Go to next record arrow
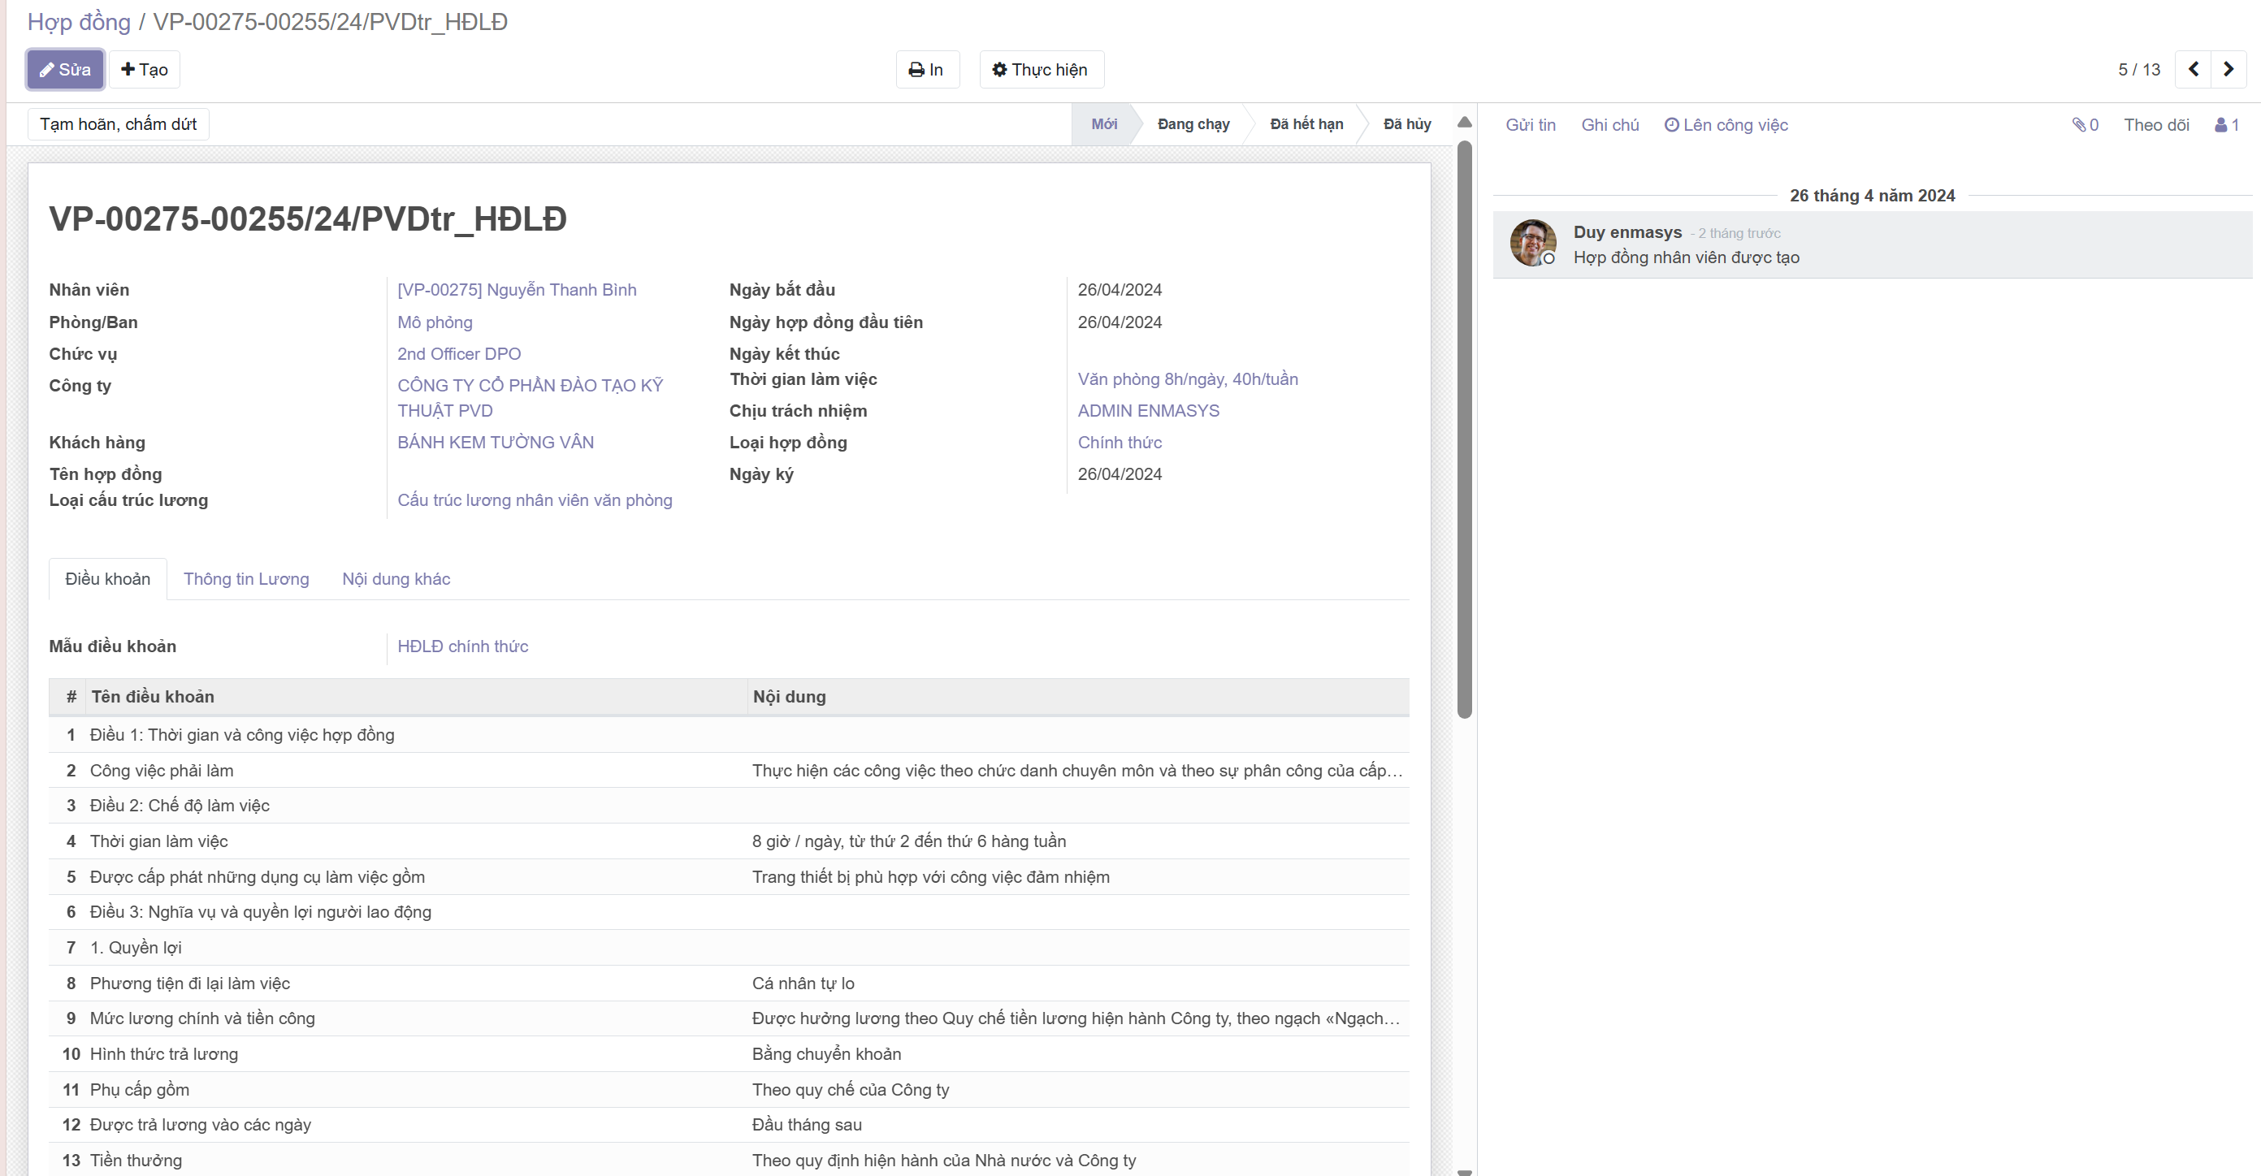 tap(2228, 69)
